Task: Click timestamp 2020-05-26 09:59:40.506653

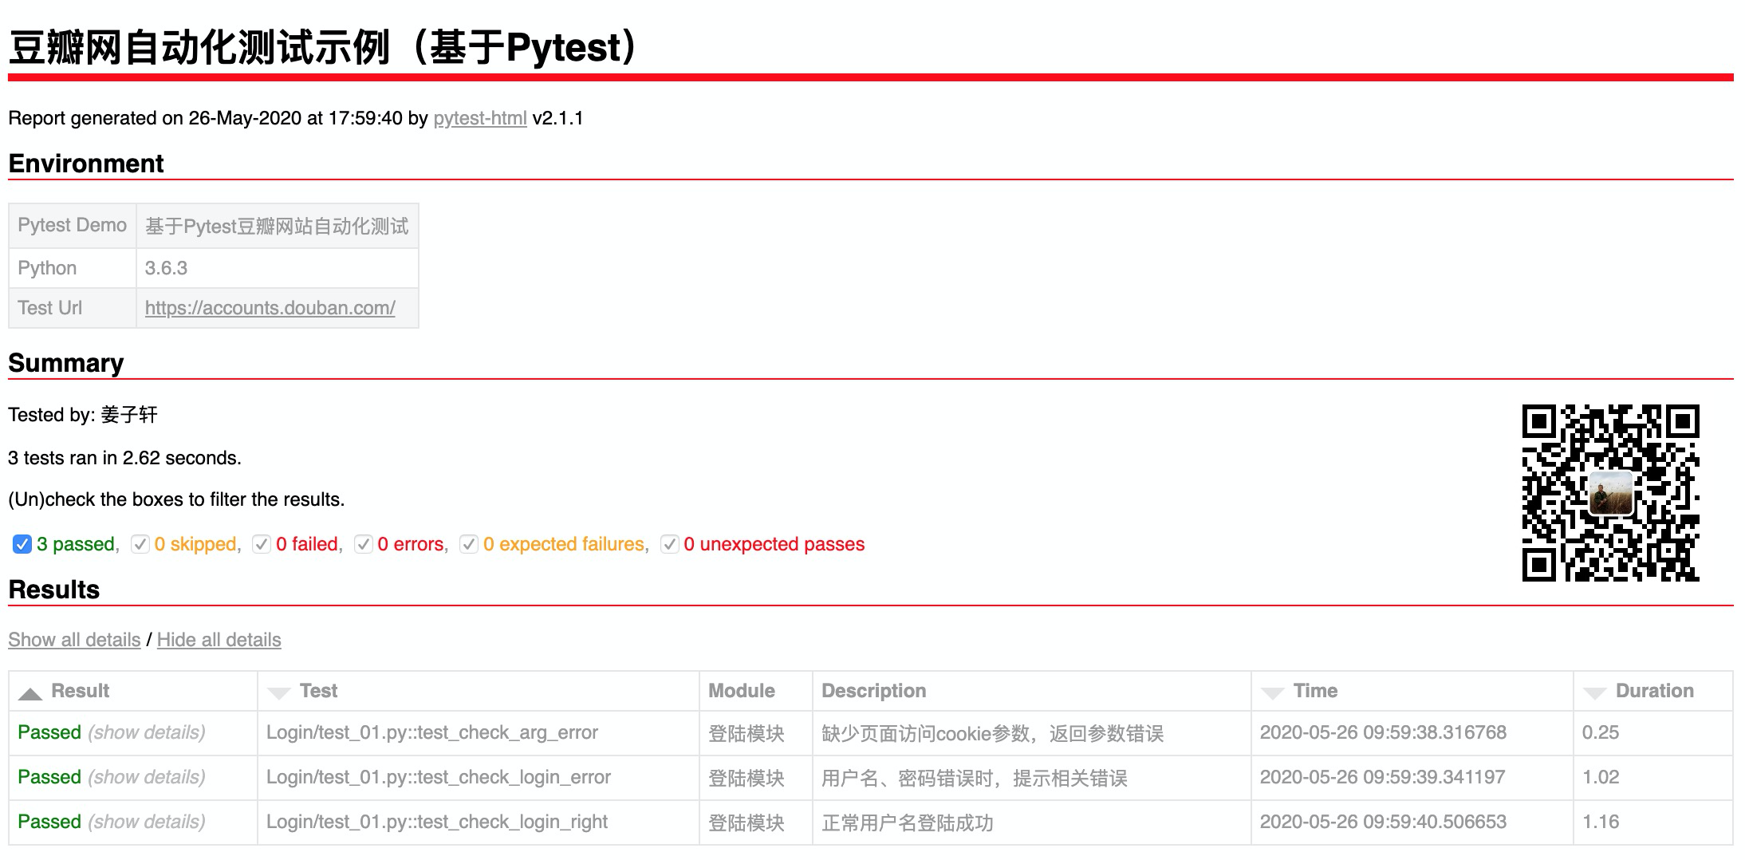Action: tap(1383, 822)
